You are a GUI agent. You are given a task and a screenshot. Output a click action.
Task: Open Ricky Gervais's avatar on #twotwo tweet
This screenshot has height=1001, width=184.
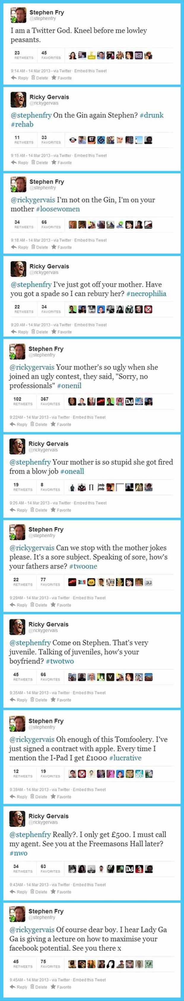click(17, 627)
